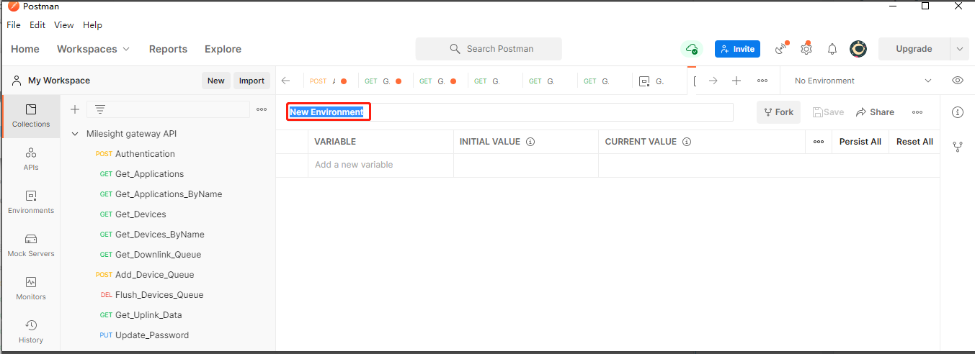Click Persist All
The width and height of the screenshot is (975, 354).
[x=860, y=142]
